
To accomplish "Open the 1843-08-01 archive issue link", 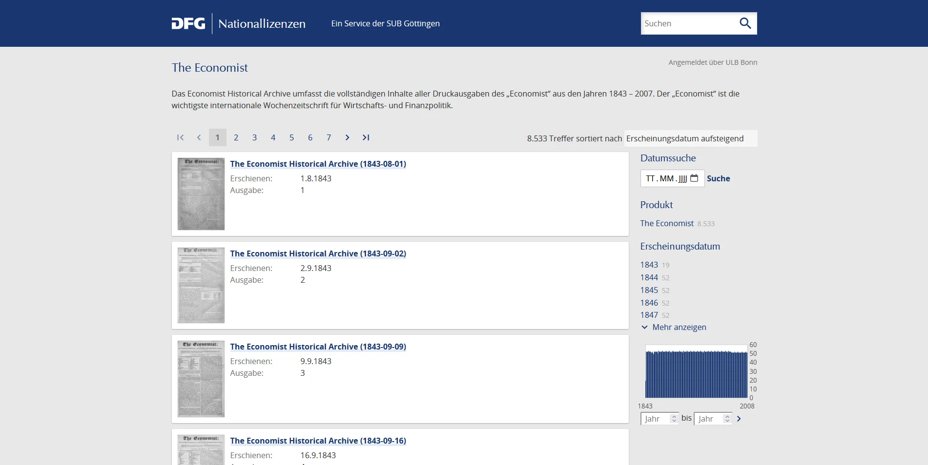I will point(318,164).
